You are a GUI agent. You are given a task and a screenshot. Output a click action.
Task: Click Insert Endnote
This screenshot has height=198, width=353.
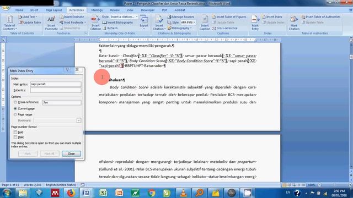[x=72, y=17]
